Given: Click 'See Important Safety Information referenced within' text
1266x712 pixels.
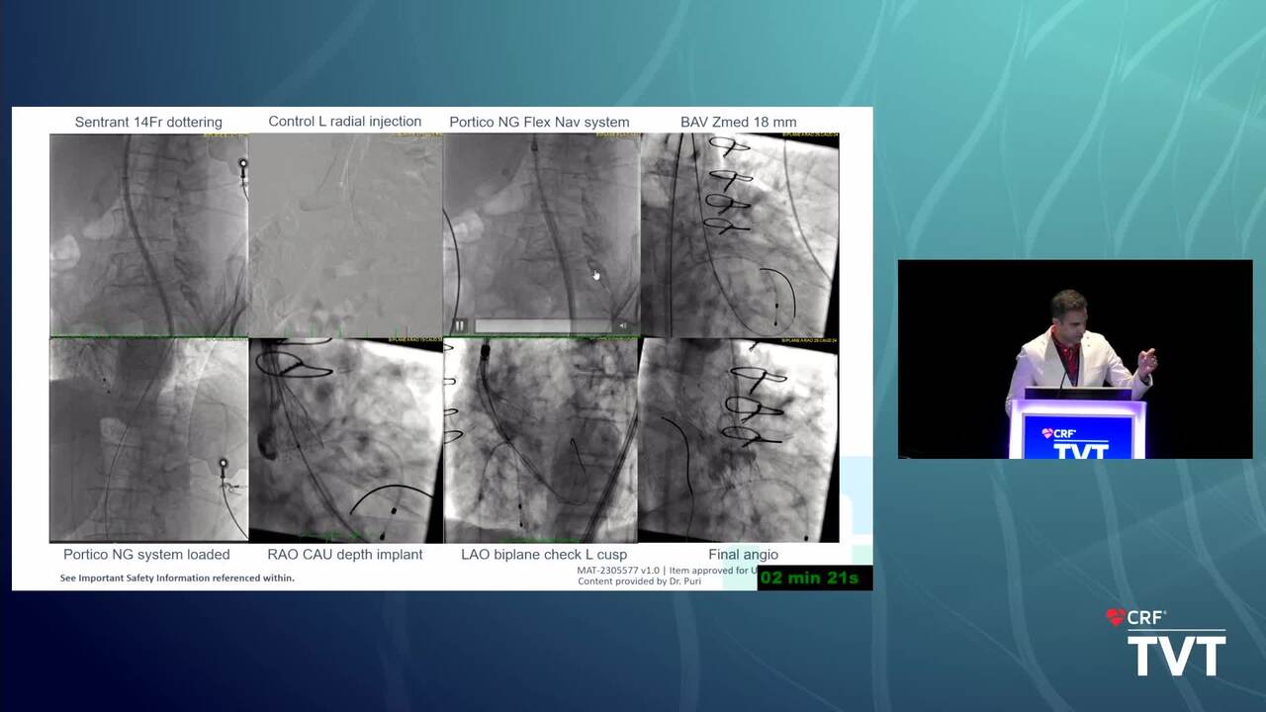Looking at the screenshot, I should point(177,578).
